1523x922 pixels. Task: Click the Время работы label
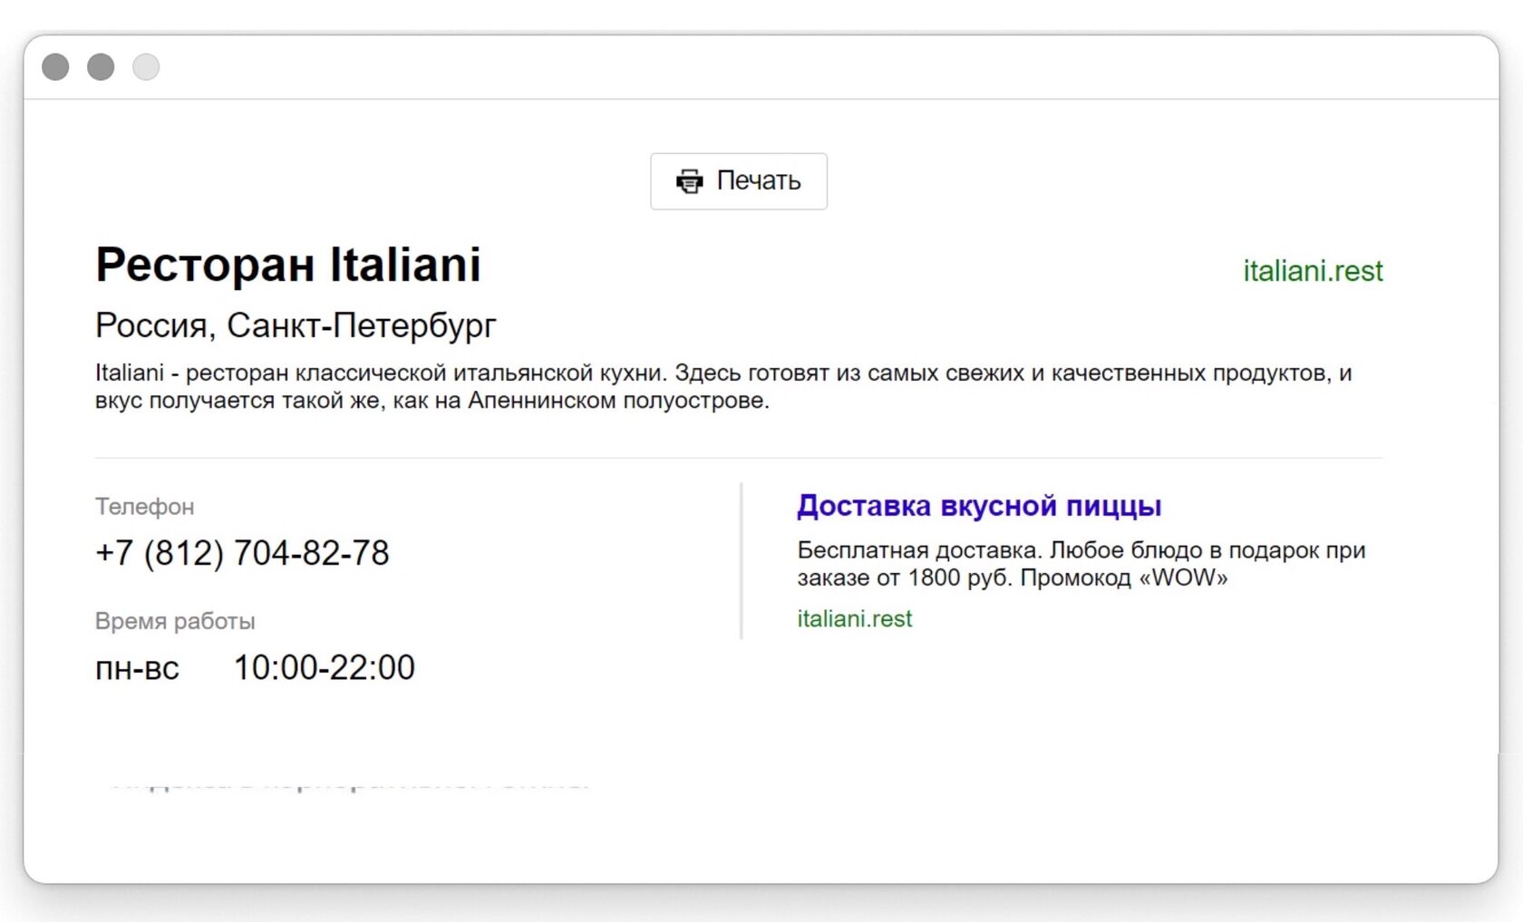pos(175,622)
